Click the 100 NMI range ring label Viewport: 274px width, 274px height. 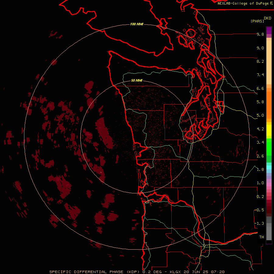point(137,24)
